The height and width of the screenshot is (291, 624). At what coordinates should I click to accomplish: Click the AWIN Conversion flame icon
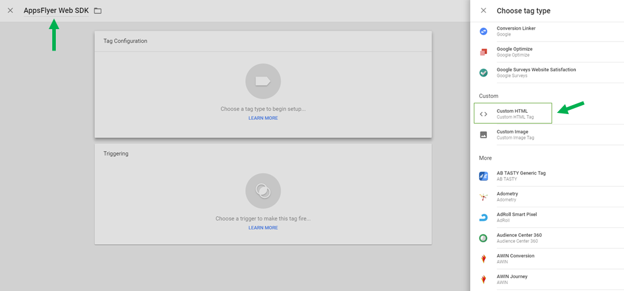483,259
